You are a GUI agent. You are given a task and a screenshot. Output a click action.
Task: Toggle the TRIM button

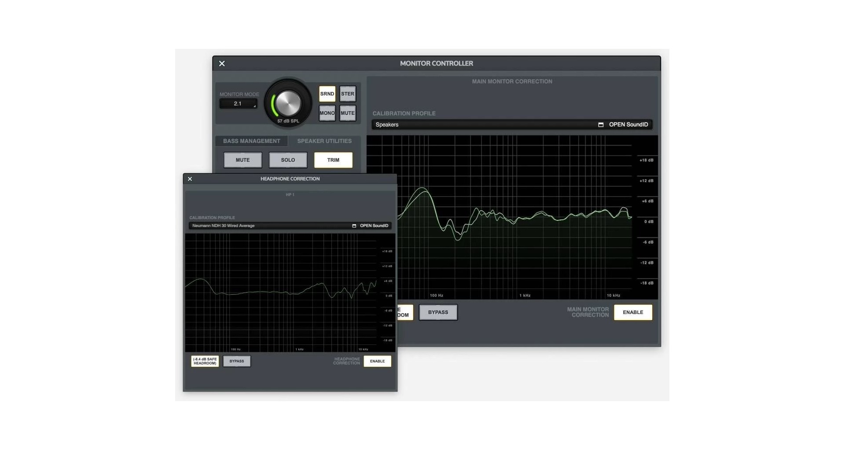pyautogui.click(x=333, y=160)
